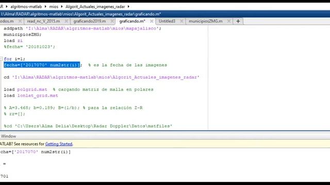The image size is (330, 185).
Task: Collapse the for loop code fold
Action: tap(1, 59)
